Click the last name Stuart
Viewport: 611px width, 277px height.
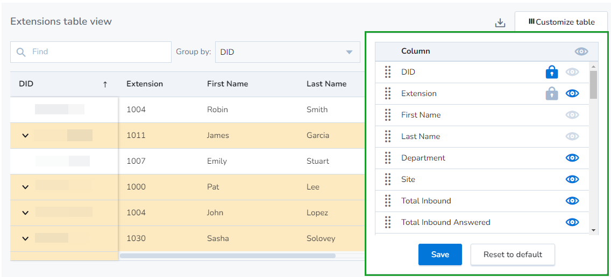[318, 161]
